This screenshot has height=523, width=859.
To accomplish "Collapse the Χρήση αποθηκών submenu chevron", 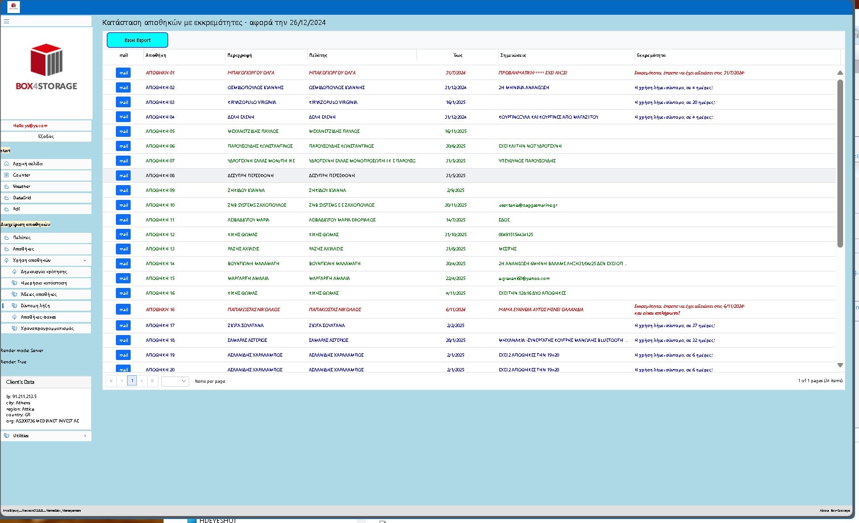I will click(85, 261).
